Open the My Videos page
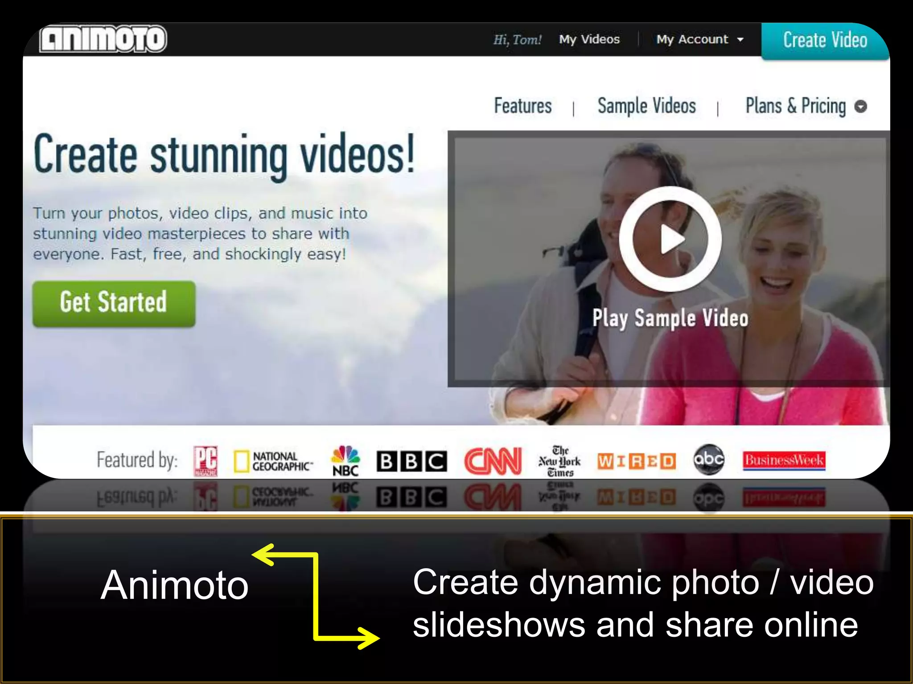The image size is (913, 684). (x=589, y=39)
